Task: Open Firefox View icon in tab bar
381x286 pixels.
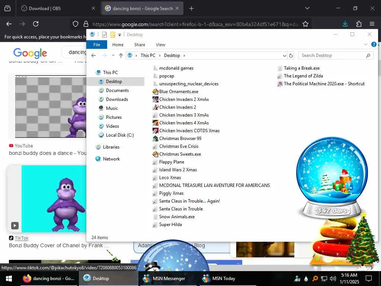Action: (x=7, y=9)
